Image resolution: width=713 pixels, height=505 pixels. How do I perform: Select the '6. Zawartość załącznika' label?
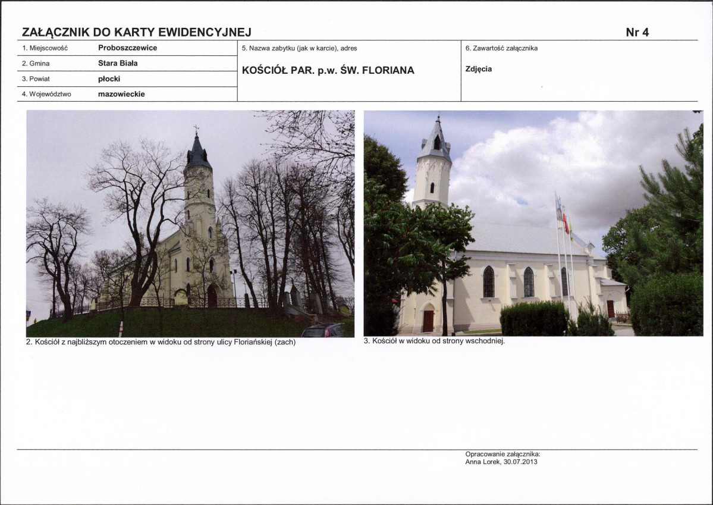[x=501, y=48]
